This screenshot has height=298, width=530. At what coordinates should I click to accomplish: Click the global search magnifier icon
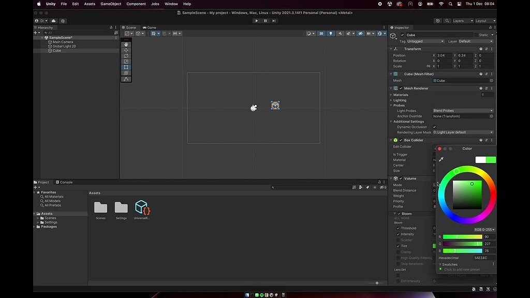point(447,21)
